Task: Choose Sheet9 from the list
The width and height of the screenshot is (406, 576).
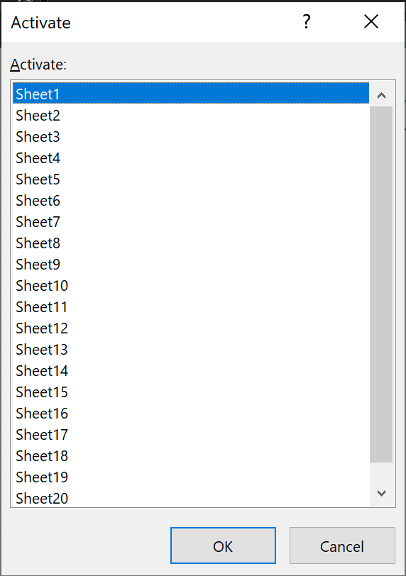Action: click(x=191, y=265)
